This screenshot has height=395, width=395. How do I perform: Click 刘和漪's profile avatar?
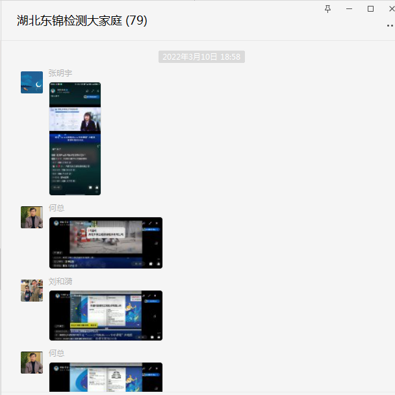[x=32, y=291]
